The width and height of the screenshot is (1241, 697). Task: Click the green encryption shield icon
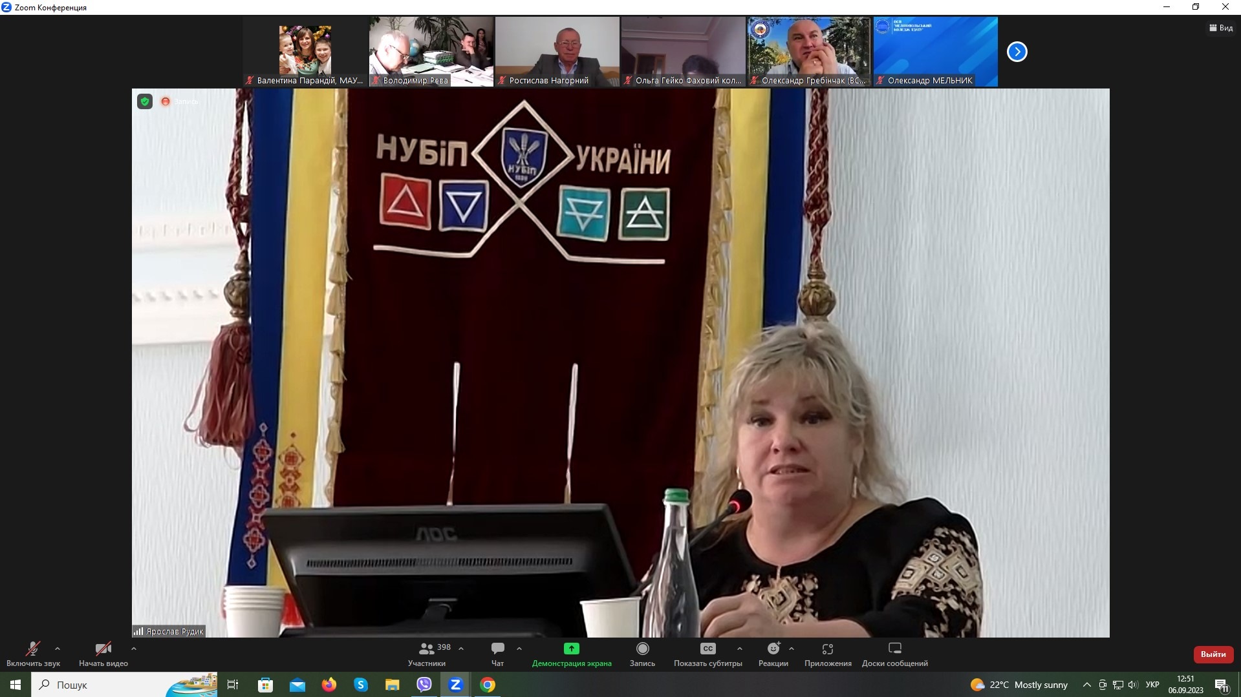point(145,101)
